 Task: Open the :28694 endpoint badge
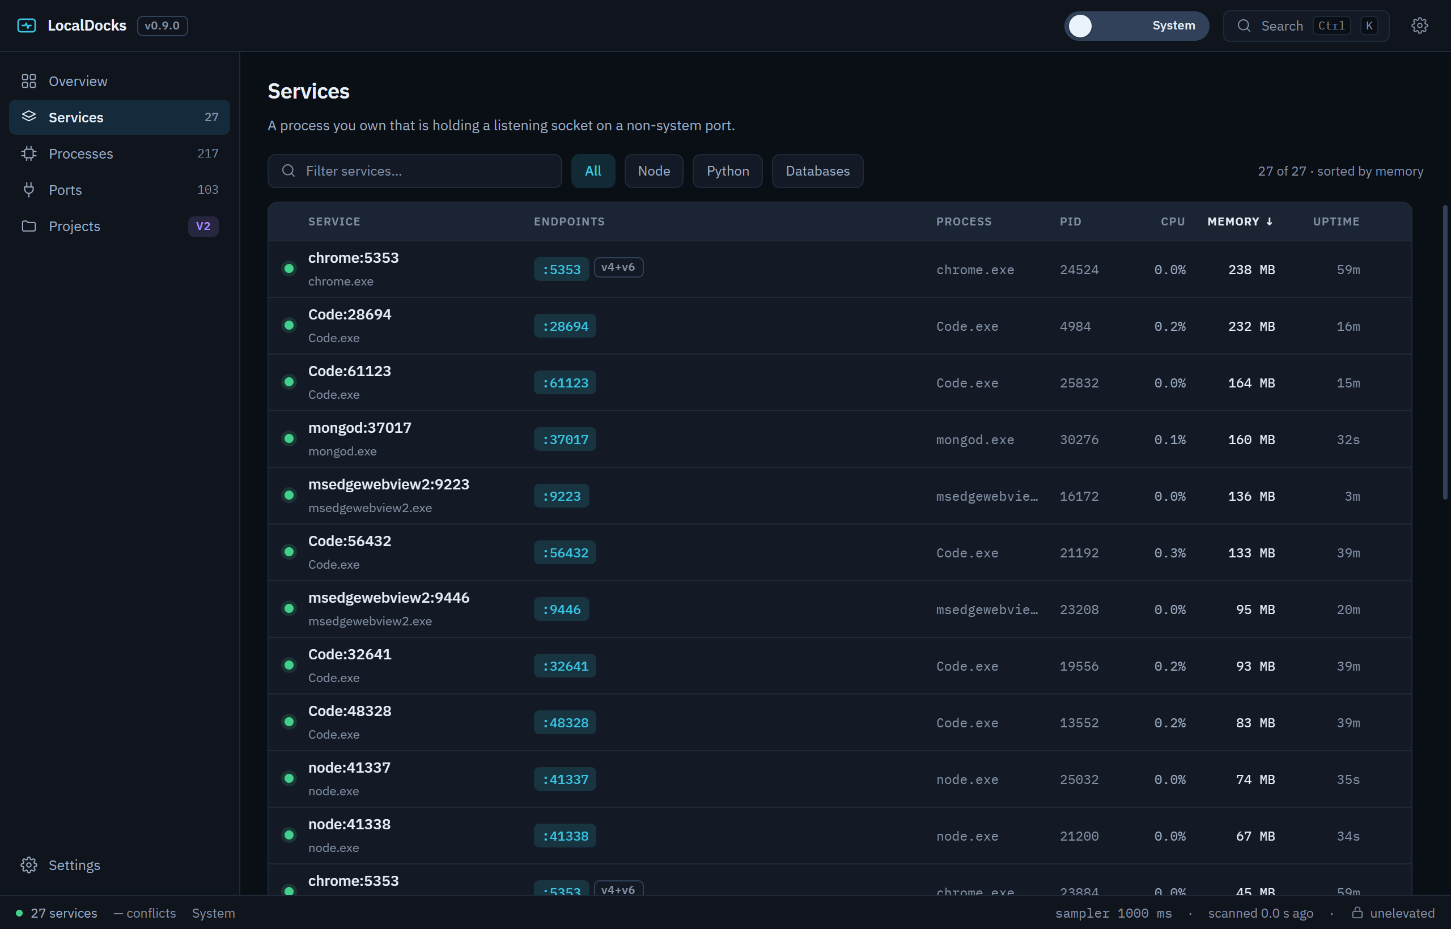565,326
